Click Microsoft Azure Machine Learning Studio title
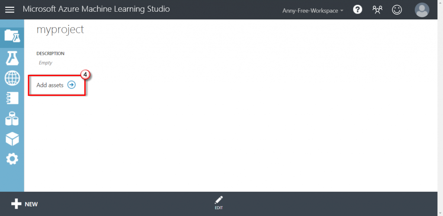 [x=96, y=10]
